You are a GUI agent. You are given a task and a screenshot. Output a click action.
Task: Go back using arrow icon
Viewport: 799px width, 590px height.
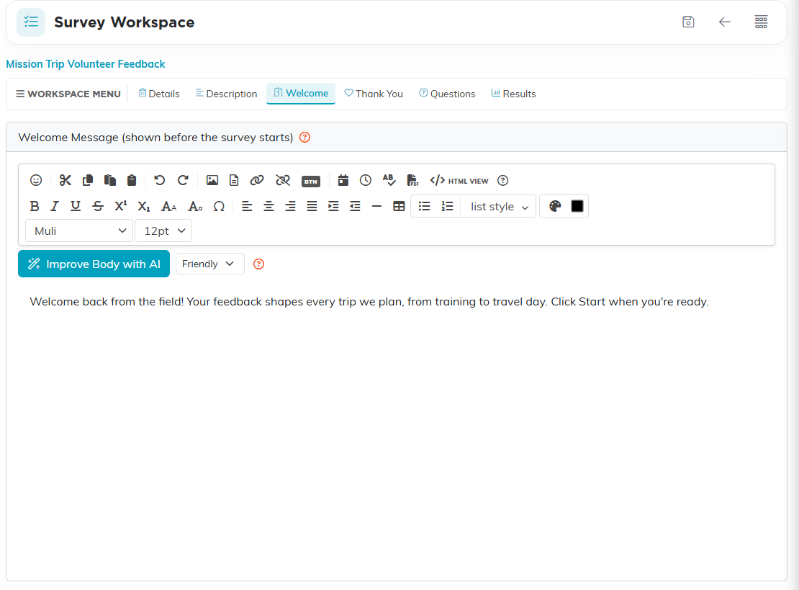[724, 22]
